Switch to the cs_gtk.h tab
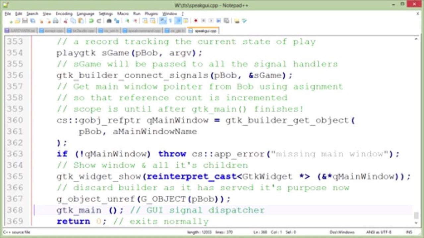 coord(175,31)
